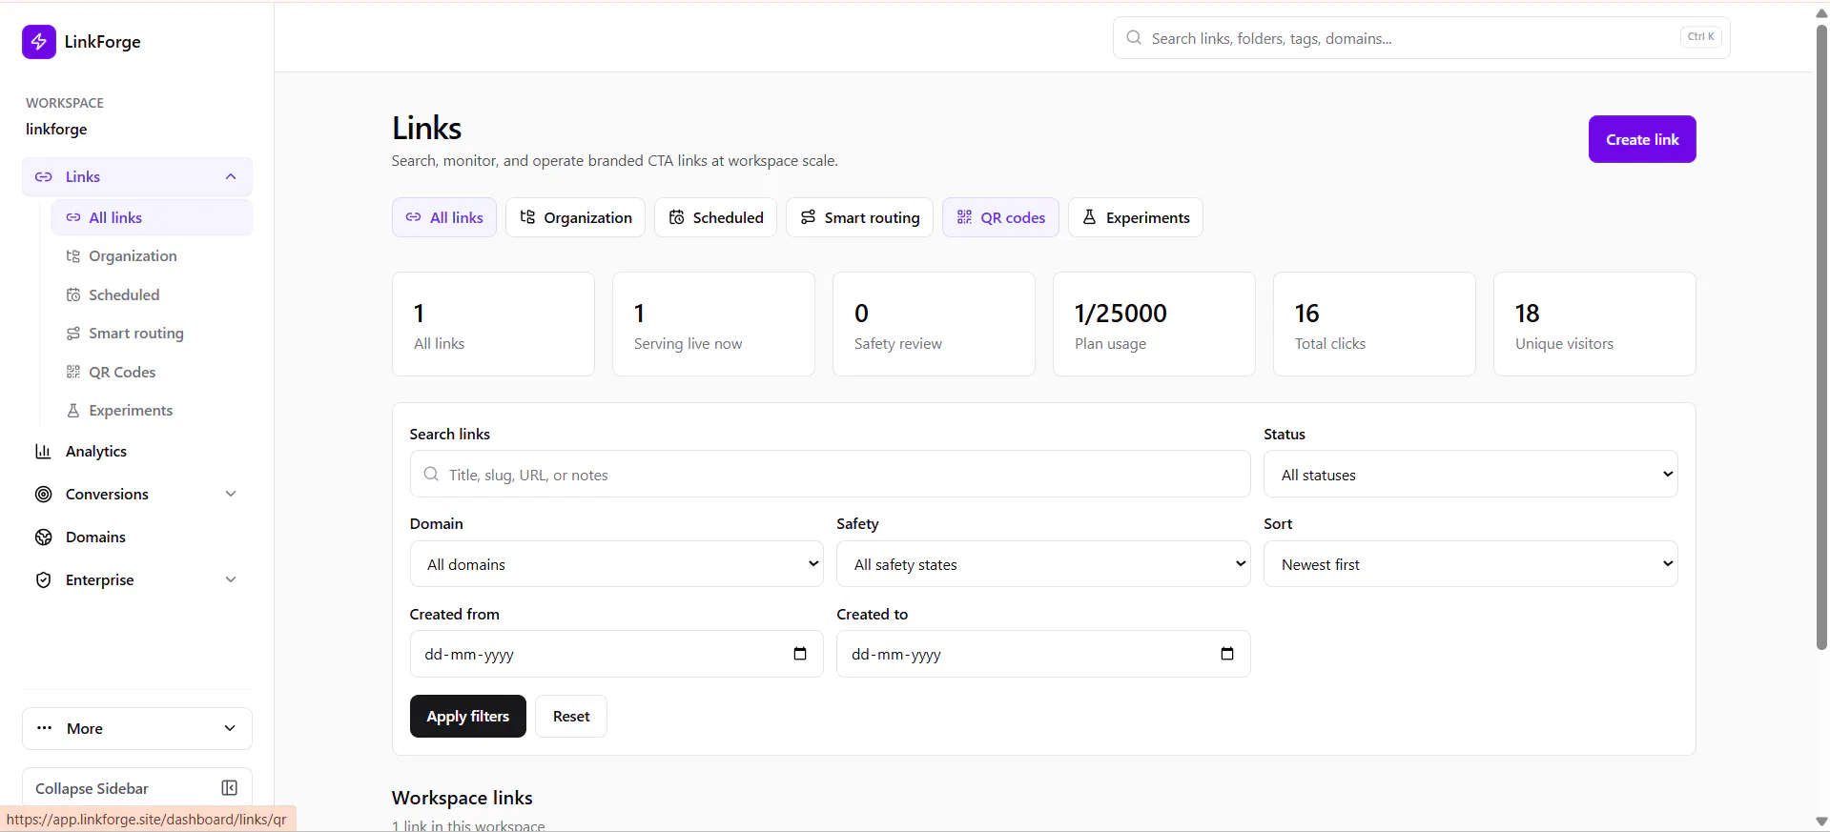Switch to the Smart routing tab

coord(859,218)
